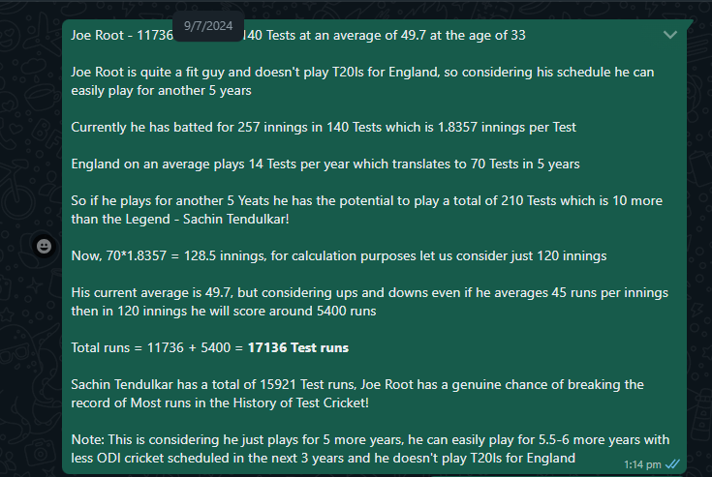Click the England plays 14 Tests line

(x=325, y=164)
